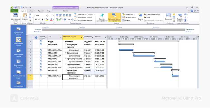210x108 pixels.
Task: Switch to the Вид tab
Action: coord(49,11)
